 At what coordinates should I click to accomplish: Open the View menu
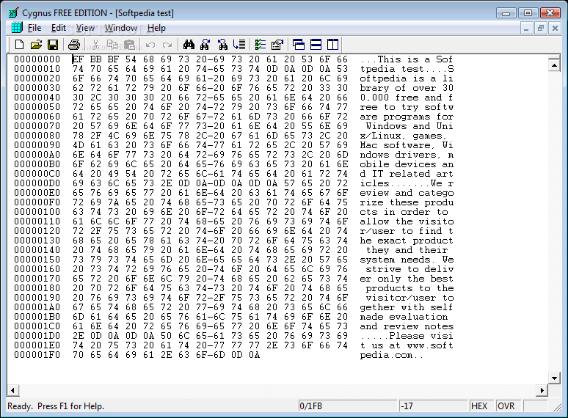[85, 28]
